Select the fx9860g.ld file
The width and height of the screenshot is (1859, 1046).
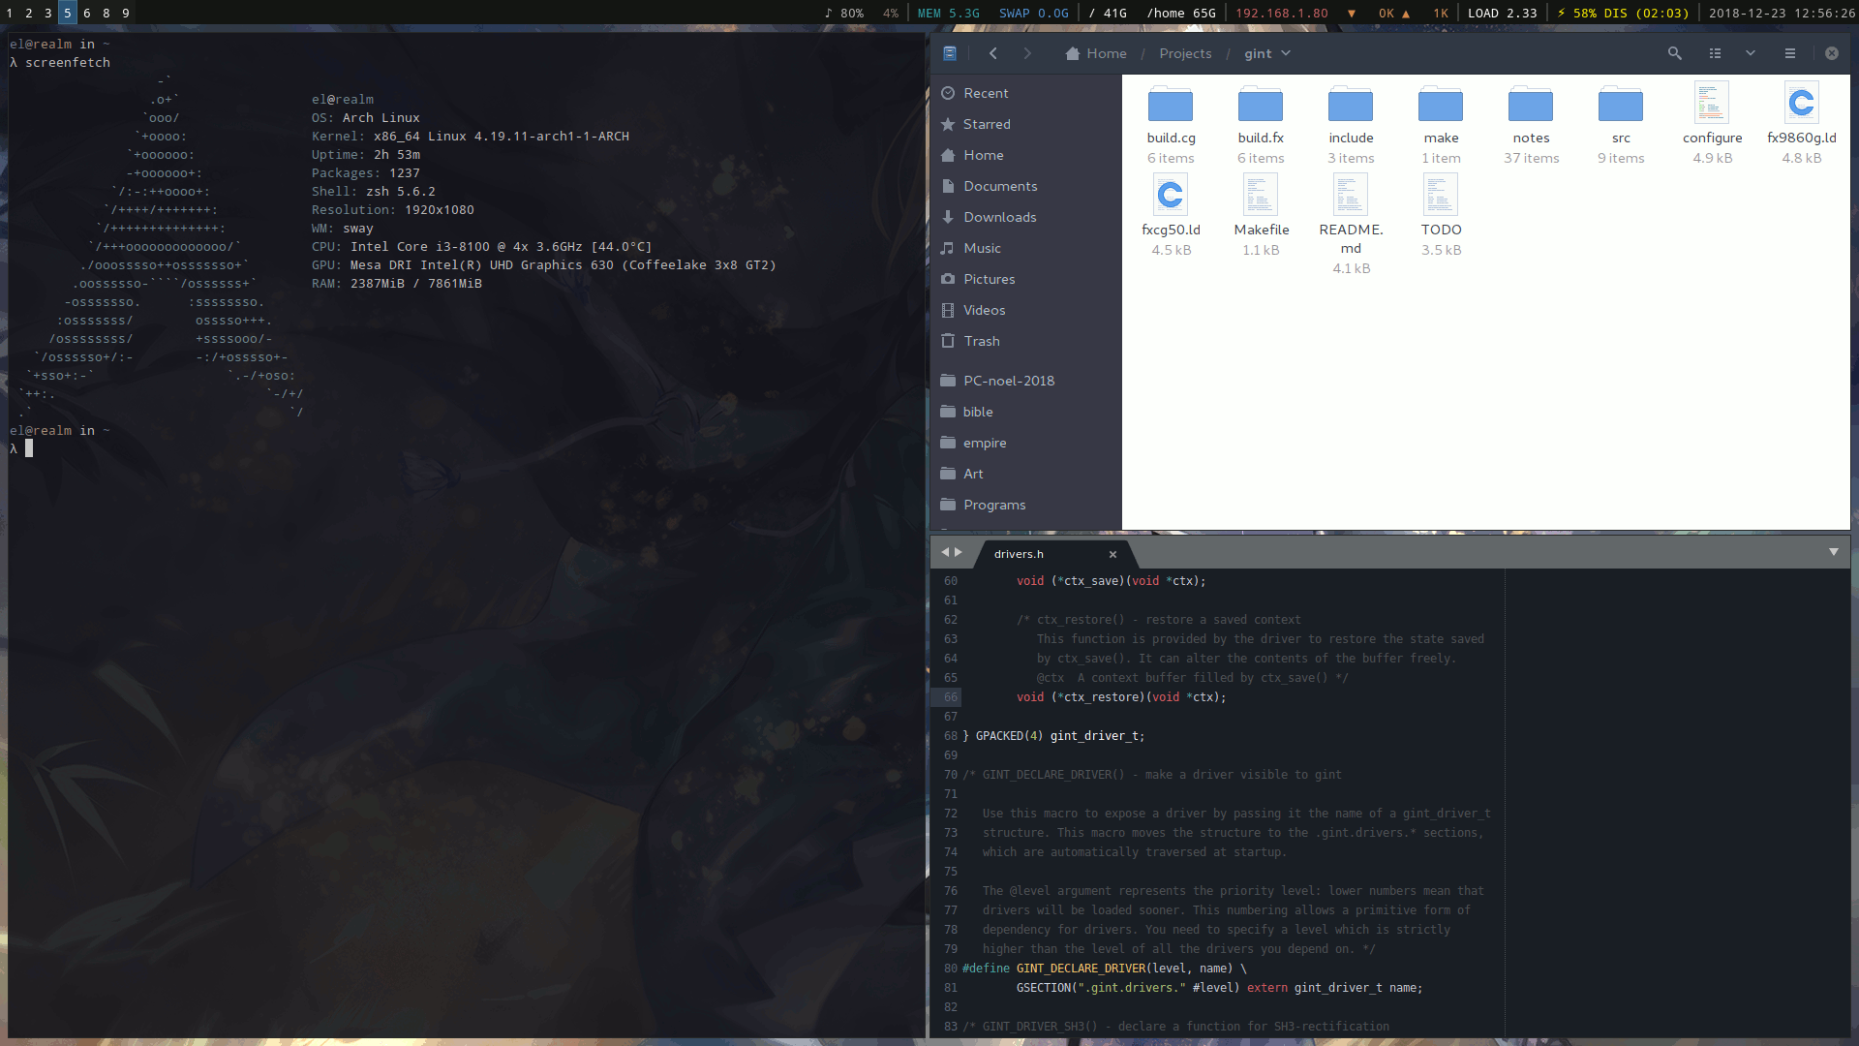pos(1802,123)
